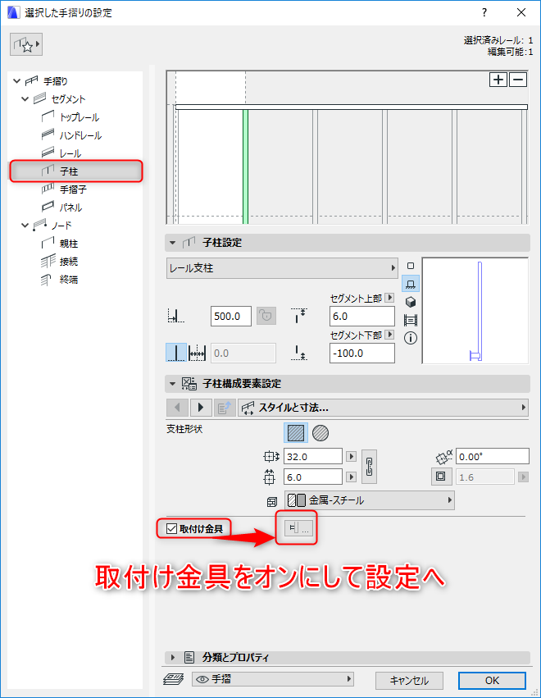
Task: Edit post depth field 6.0
Action: tap(313, 477)
